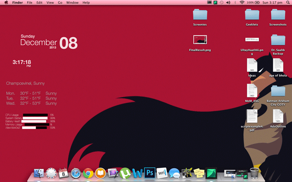Launch the mail stamp app in dock
292x182 pixels.
tap(51, 173)
